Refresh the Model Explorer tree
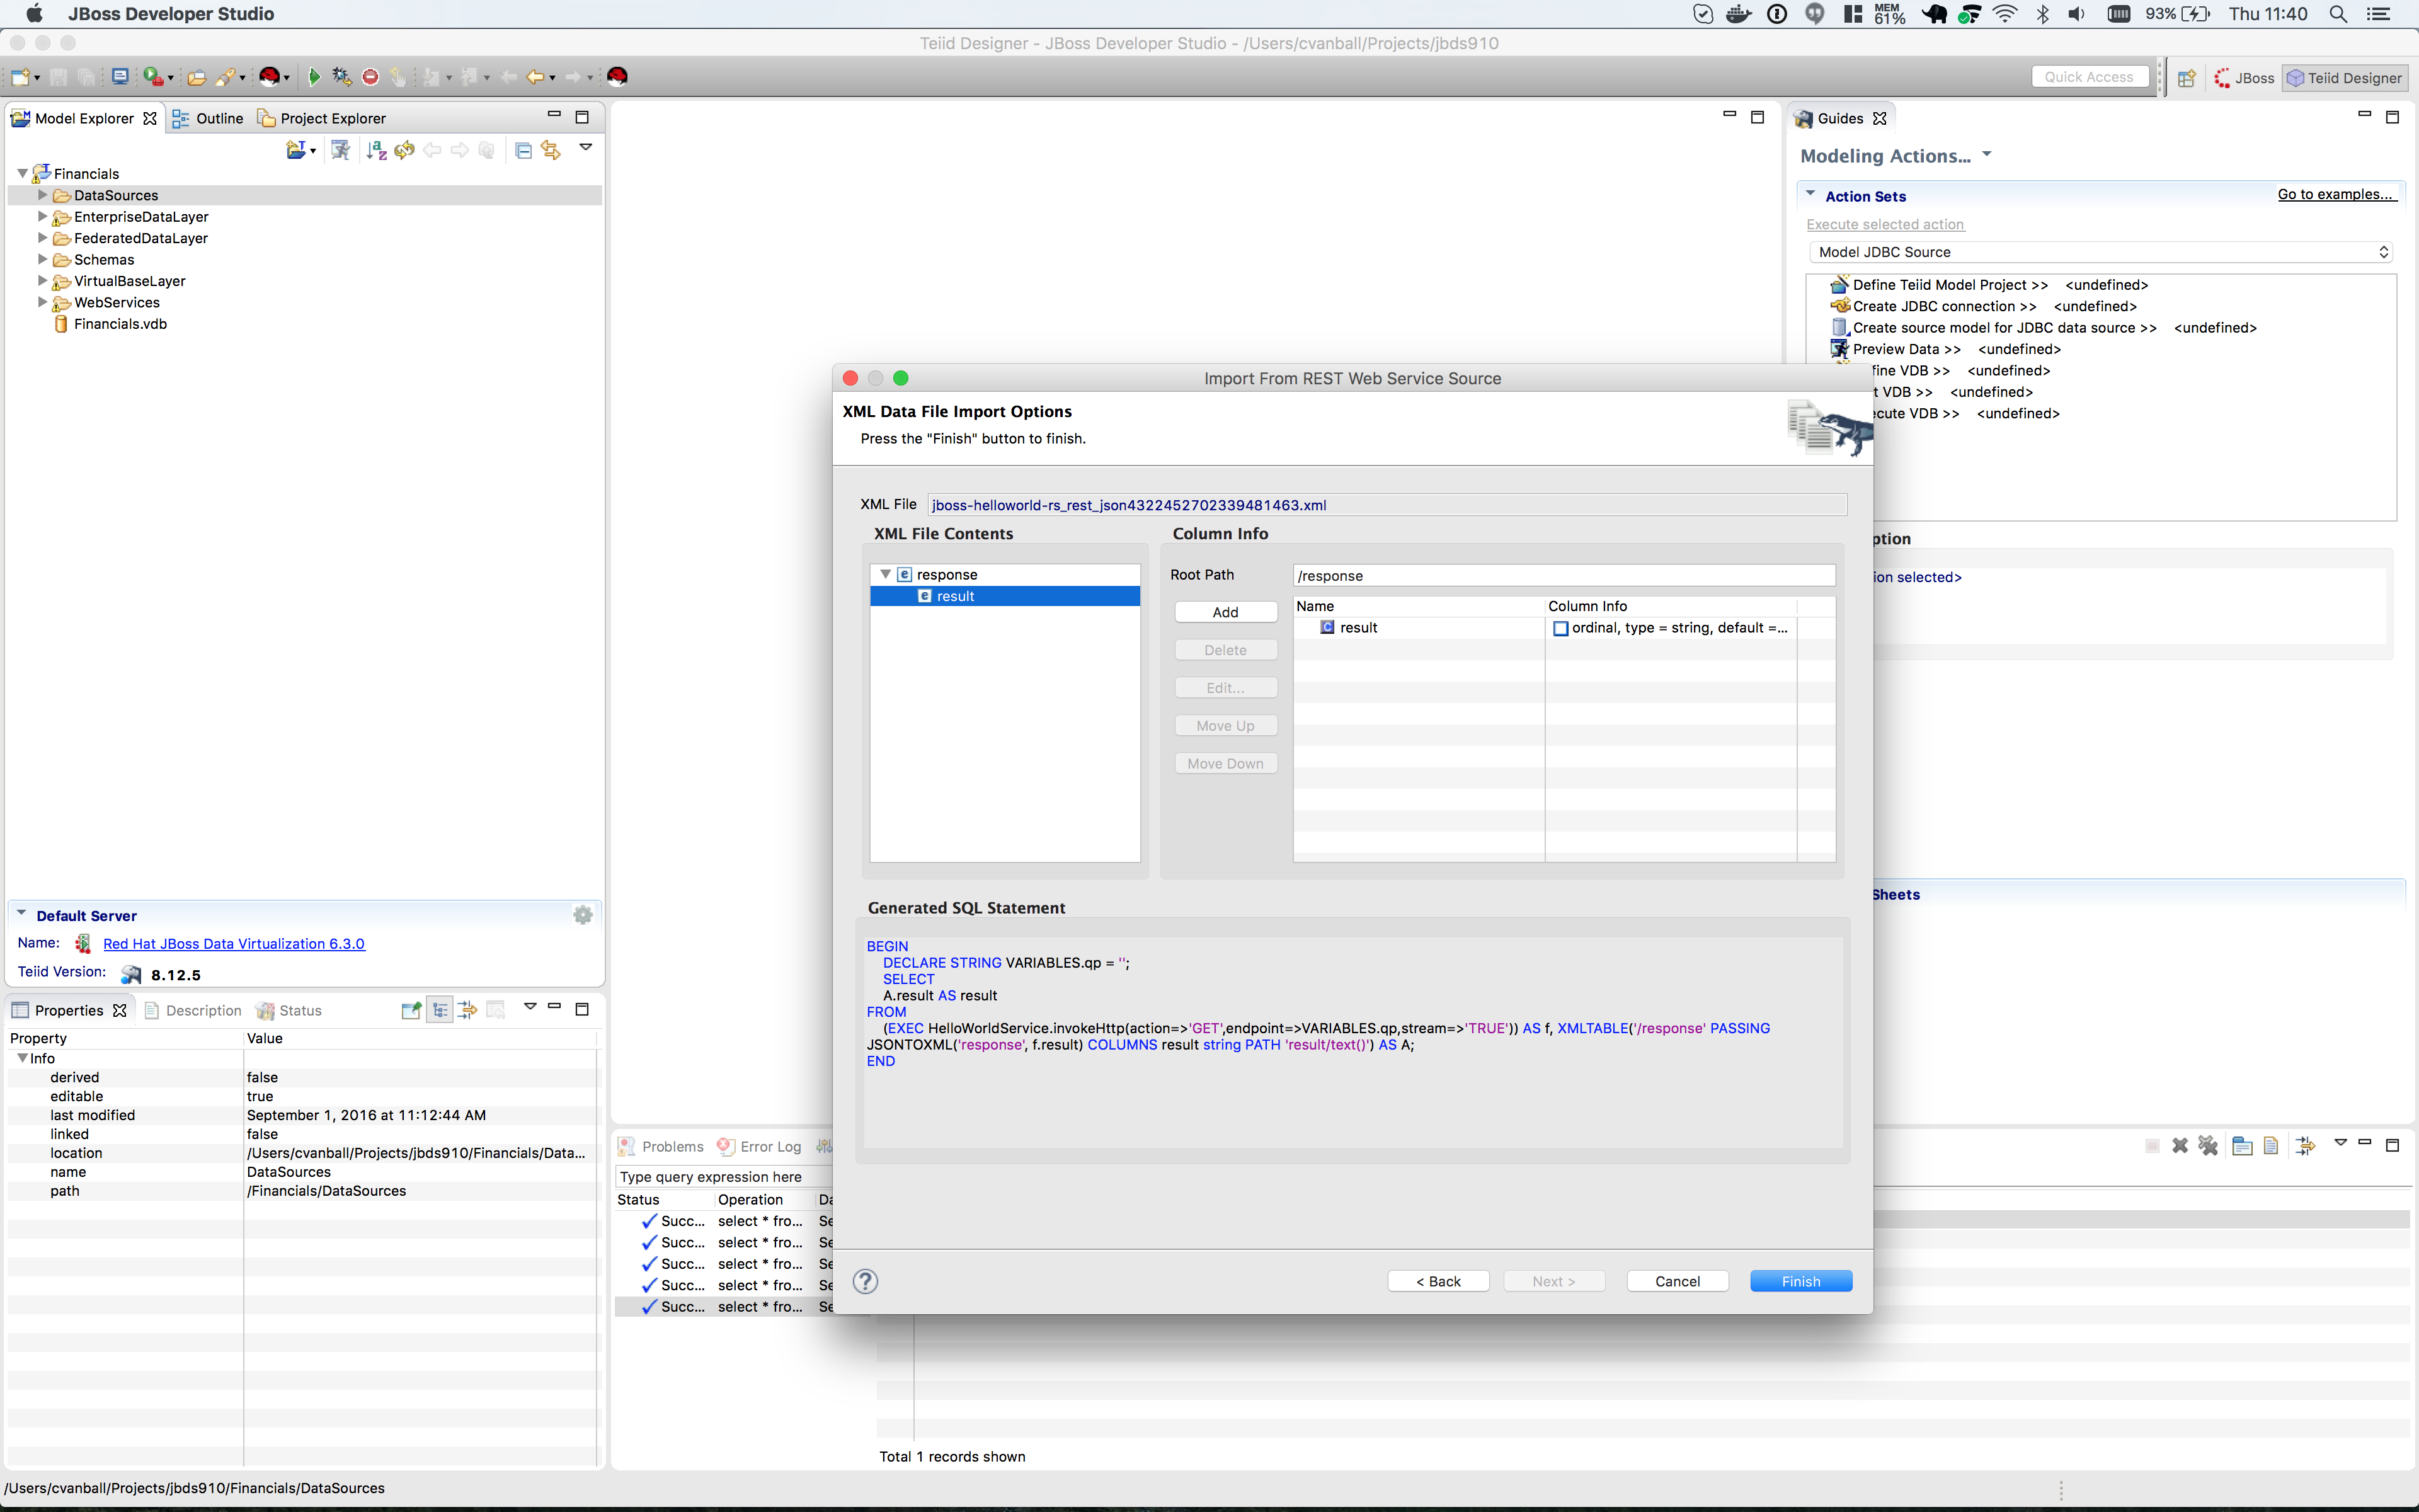 [x=404, y=150]
